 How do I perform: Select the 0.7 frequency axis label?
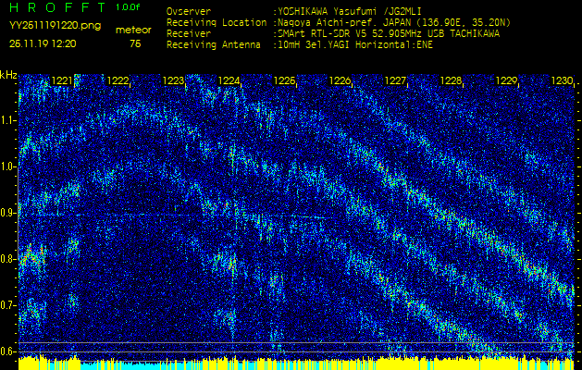tap(9, 304)
